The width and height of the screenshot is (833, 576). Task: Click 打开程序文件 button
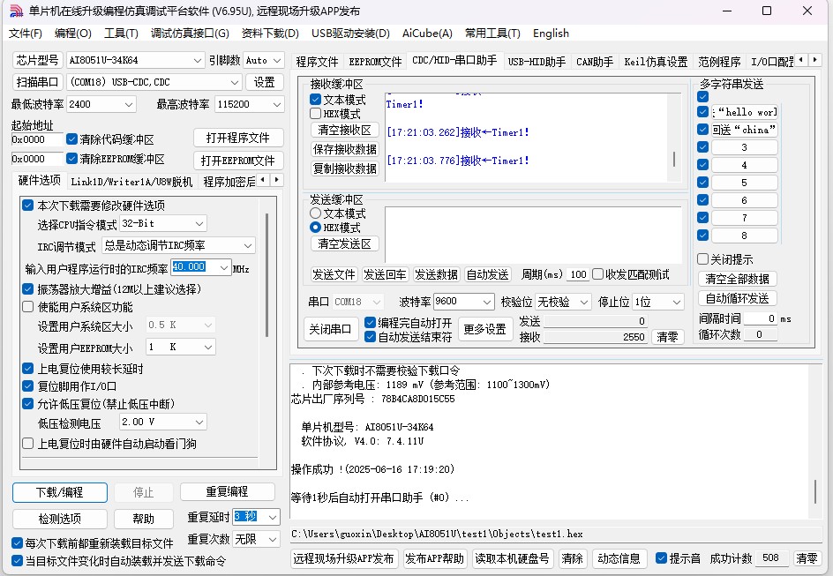pyautogui.click(x=237, y=138)
